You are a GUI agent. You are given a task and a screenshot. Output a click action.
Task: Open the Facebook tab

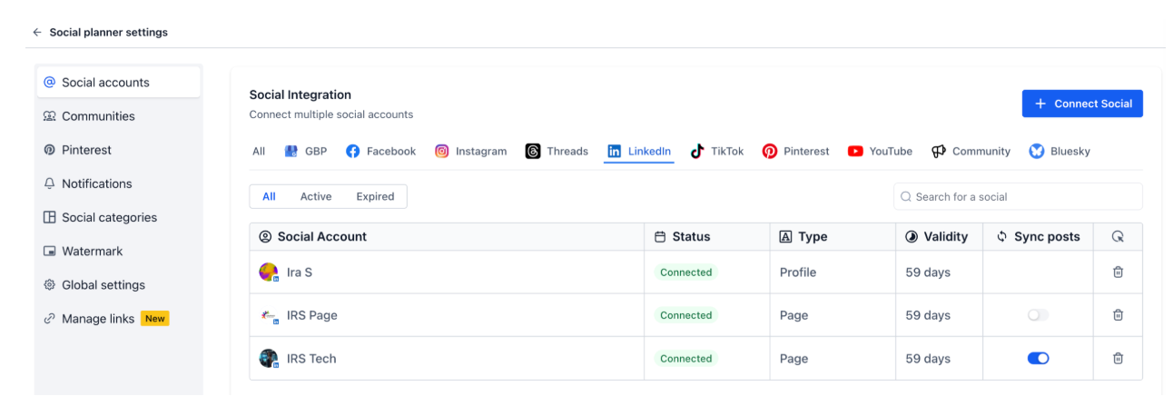coord(380,151)
